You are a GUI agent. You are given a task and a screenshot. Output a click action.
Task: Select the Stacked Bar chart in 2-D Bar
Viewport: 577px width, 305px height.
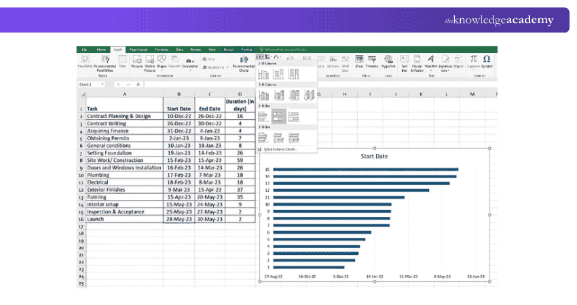click(278, 117)
